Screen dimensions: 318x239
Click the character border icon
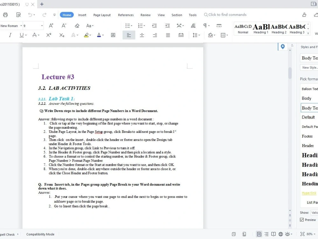pos(113,35)
